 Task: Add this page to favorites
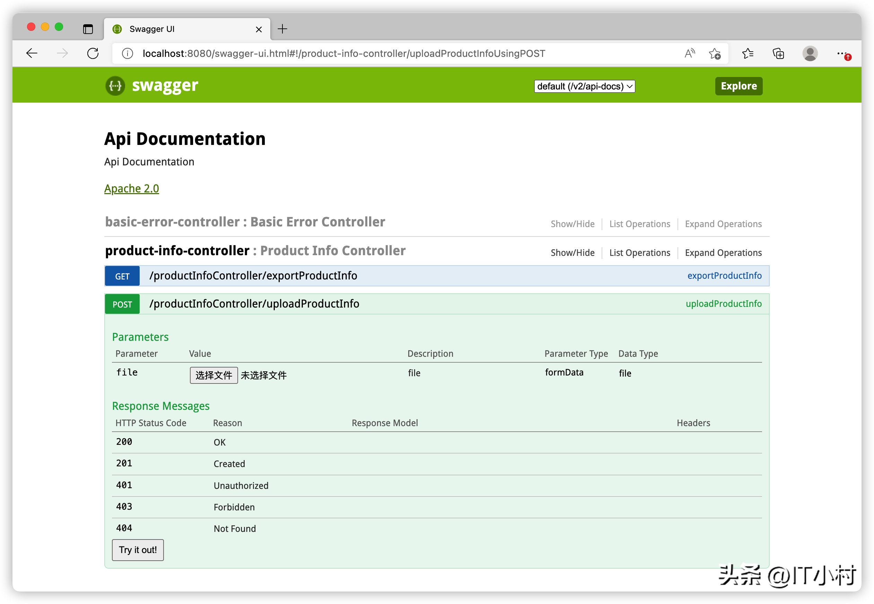[x=715, y=54]
